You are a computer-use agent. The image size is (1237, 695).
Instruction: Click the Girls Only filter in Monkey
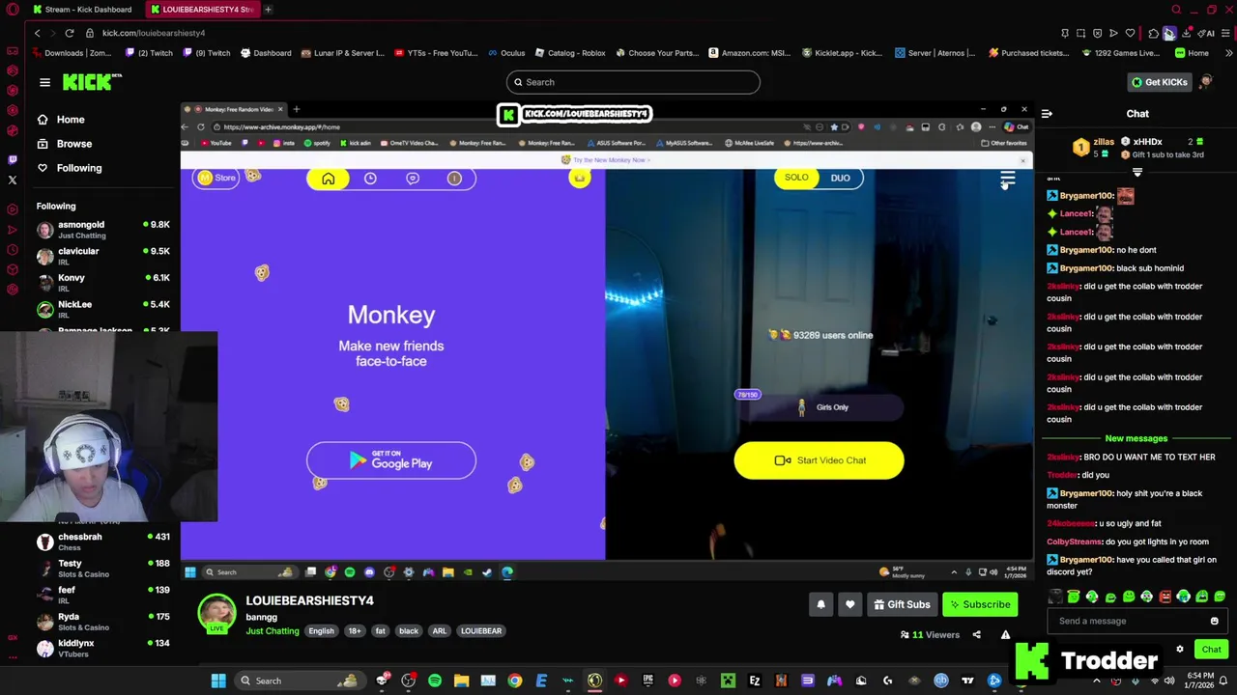point(820,407)
